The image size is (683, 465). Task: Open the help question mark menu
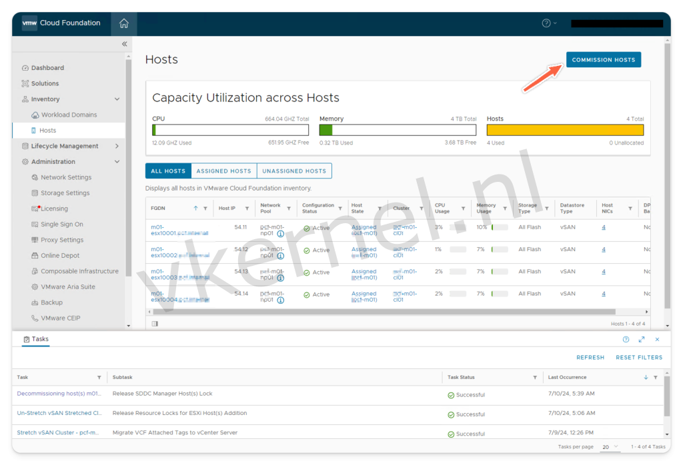(546, 23)
